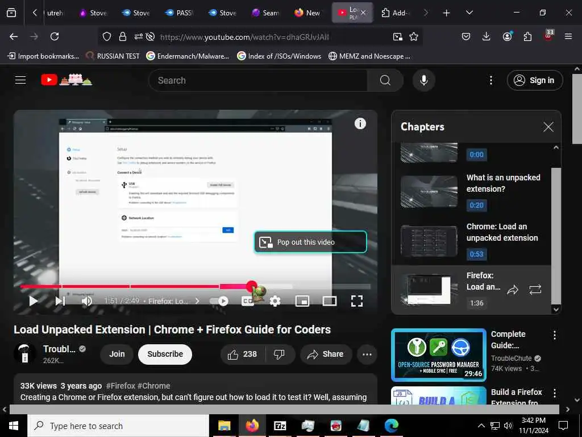The image size is (582, 437).
Task: Toggle closed captions on the video
Action: 247,301
